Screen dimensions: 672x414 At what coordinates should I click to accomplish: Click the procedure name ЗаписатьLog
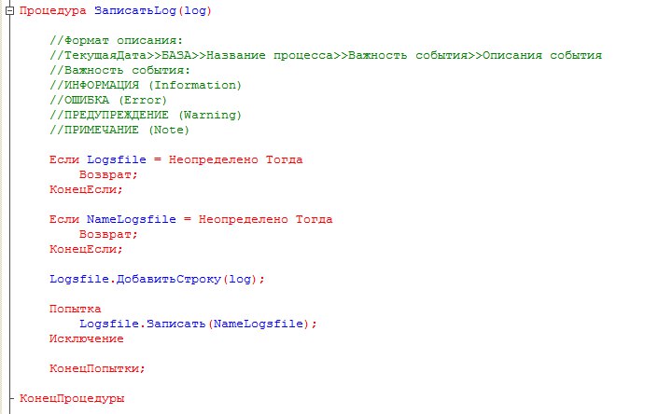pyautogui.click(x=135, y=10)
